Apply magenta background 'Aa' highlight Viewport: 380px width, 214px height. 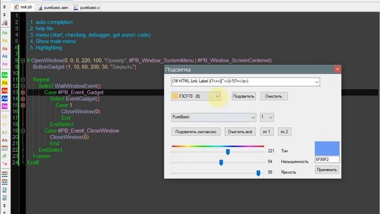[5, 106]
